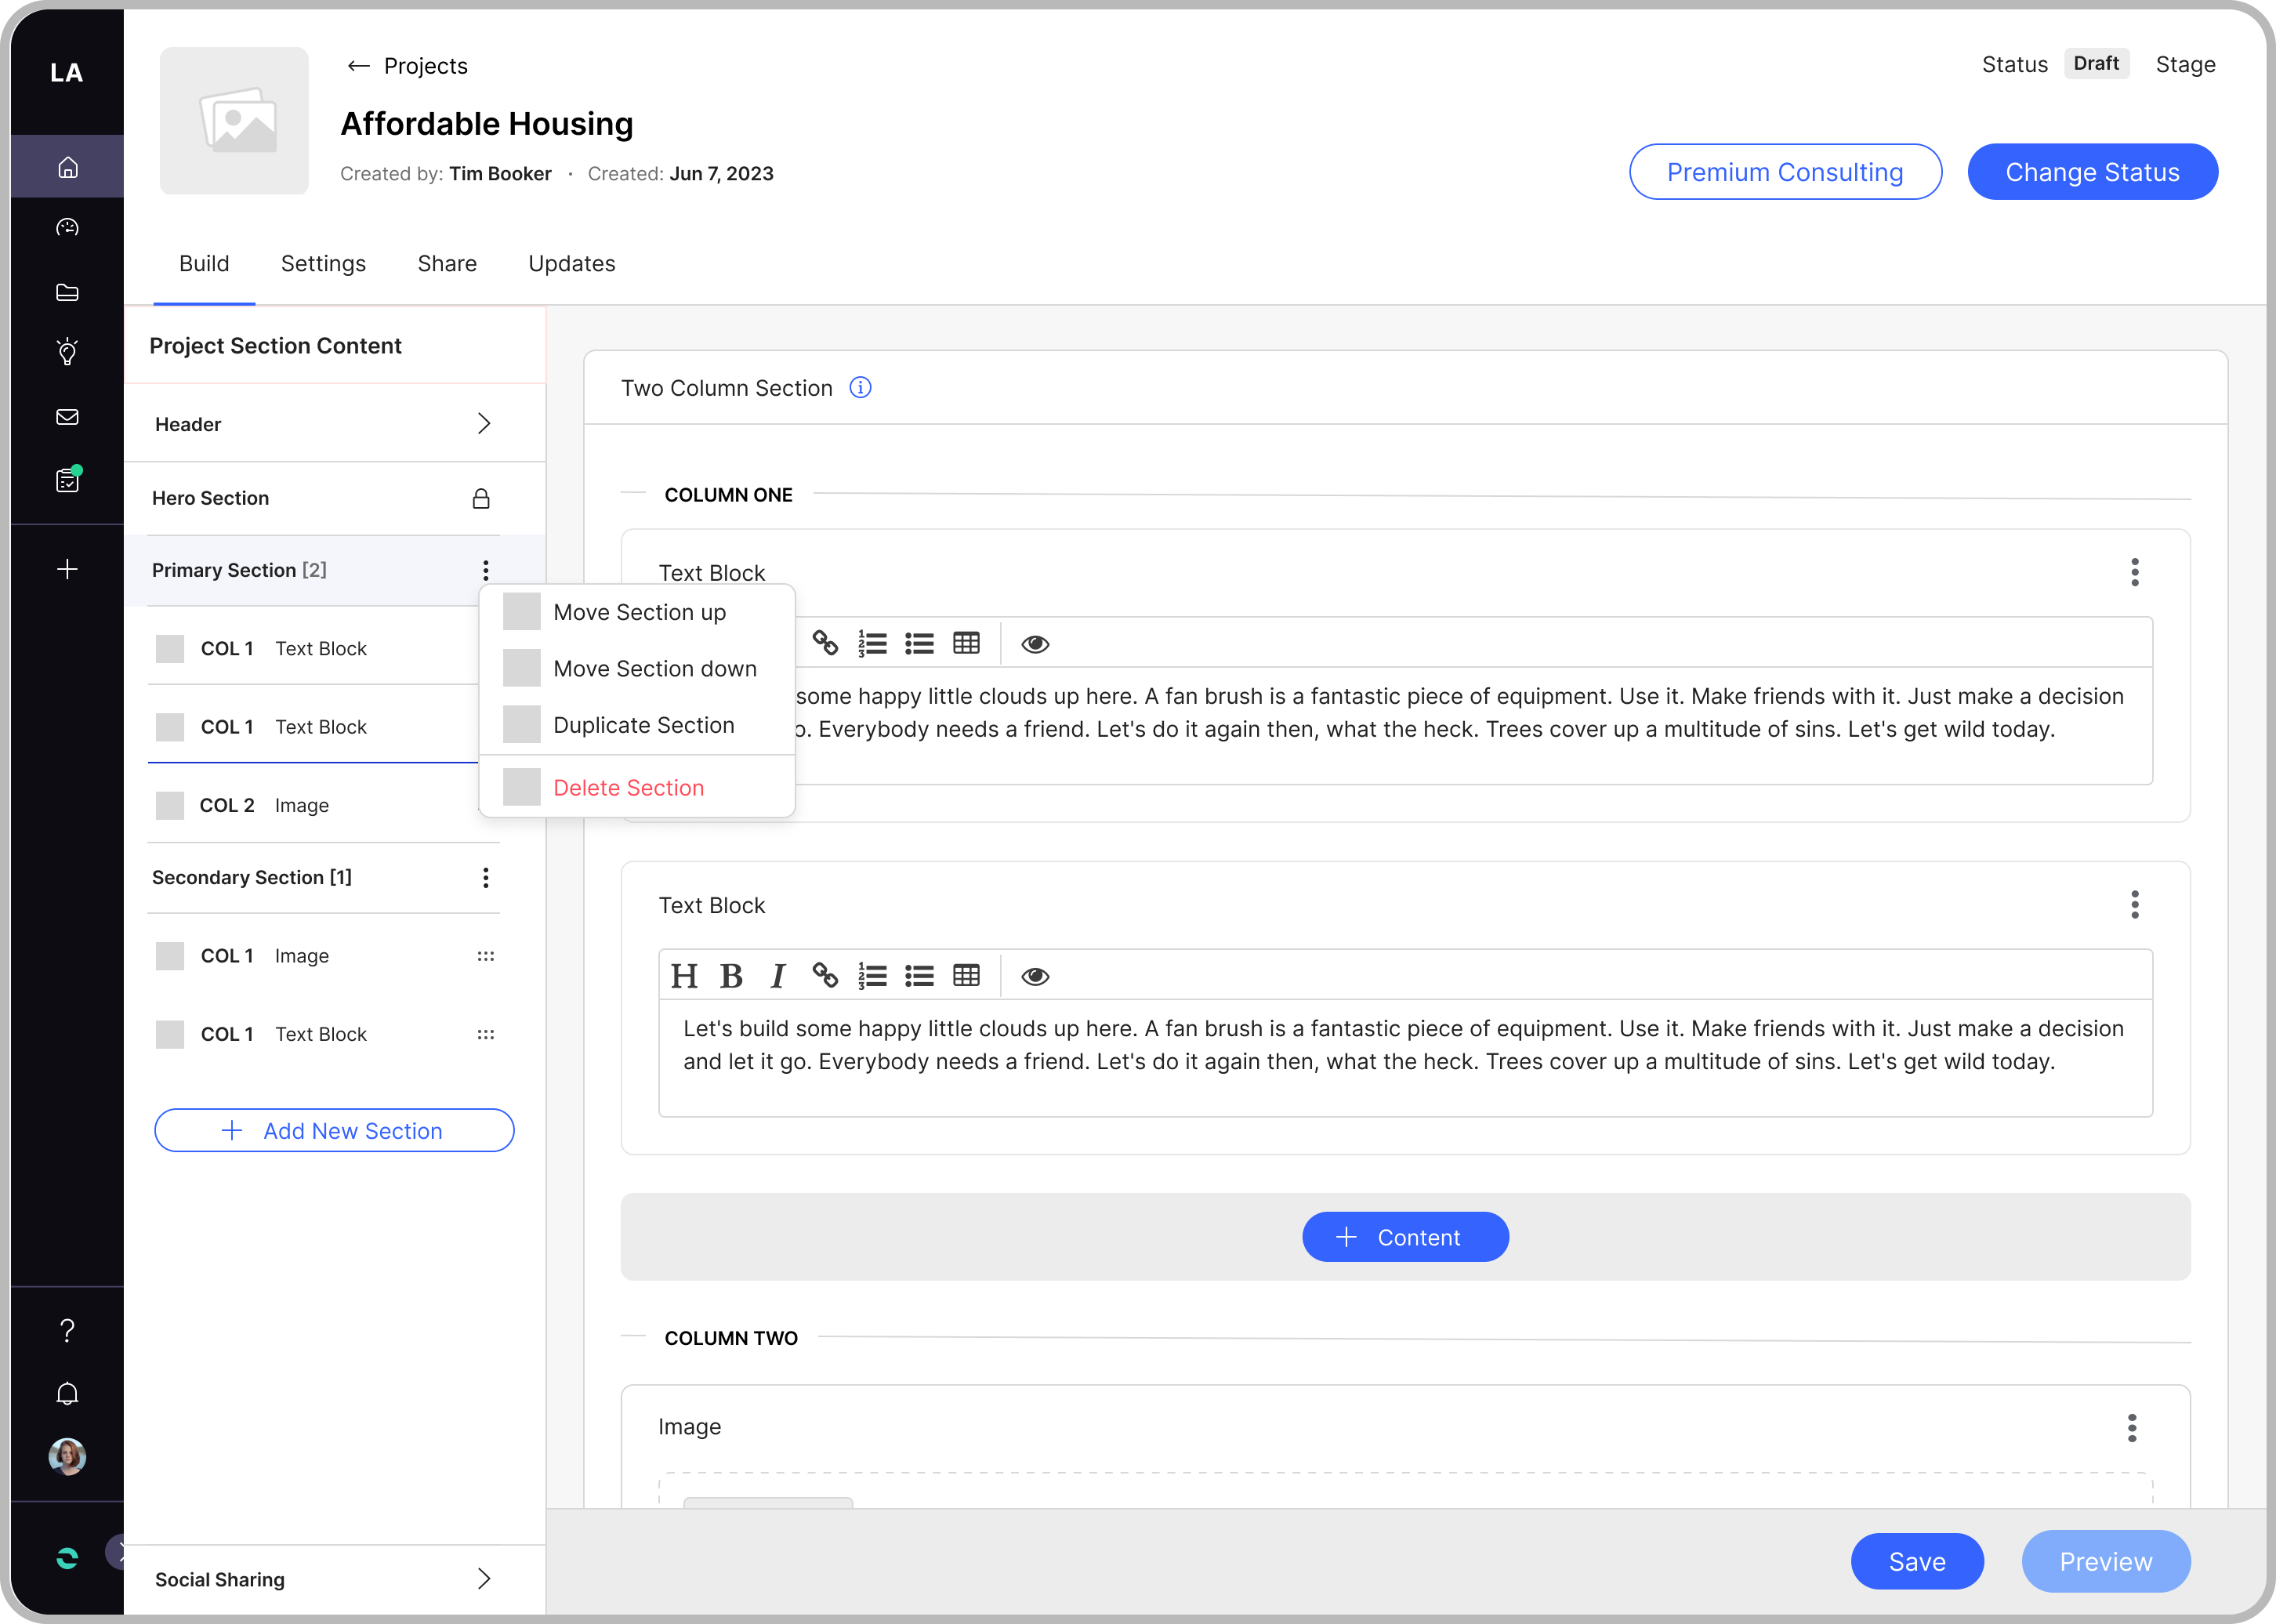Click the plus Content button
Viewport: 2276px width, 1624px height.
(1405, 1237)
